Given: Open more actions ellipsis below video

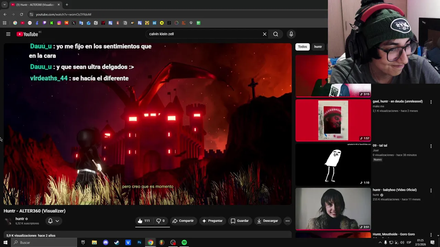Looking at the screenshot, I should (288, 221).
